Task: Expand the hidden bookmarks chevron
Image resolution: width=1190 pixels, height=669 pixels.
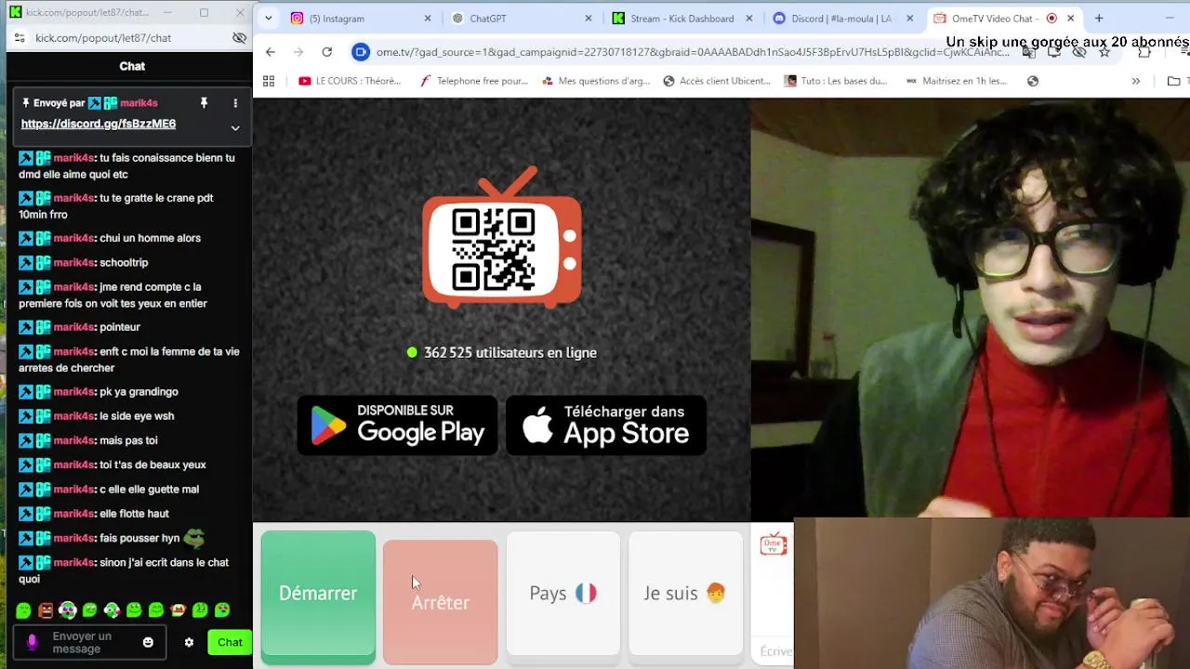Action: click(1135, 81)
